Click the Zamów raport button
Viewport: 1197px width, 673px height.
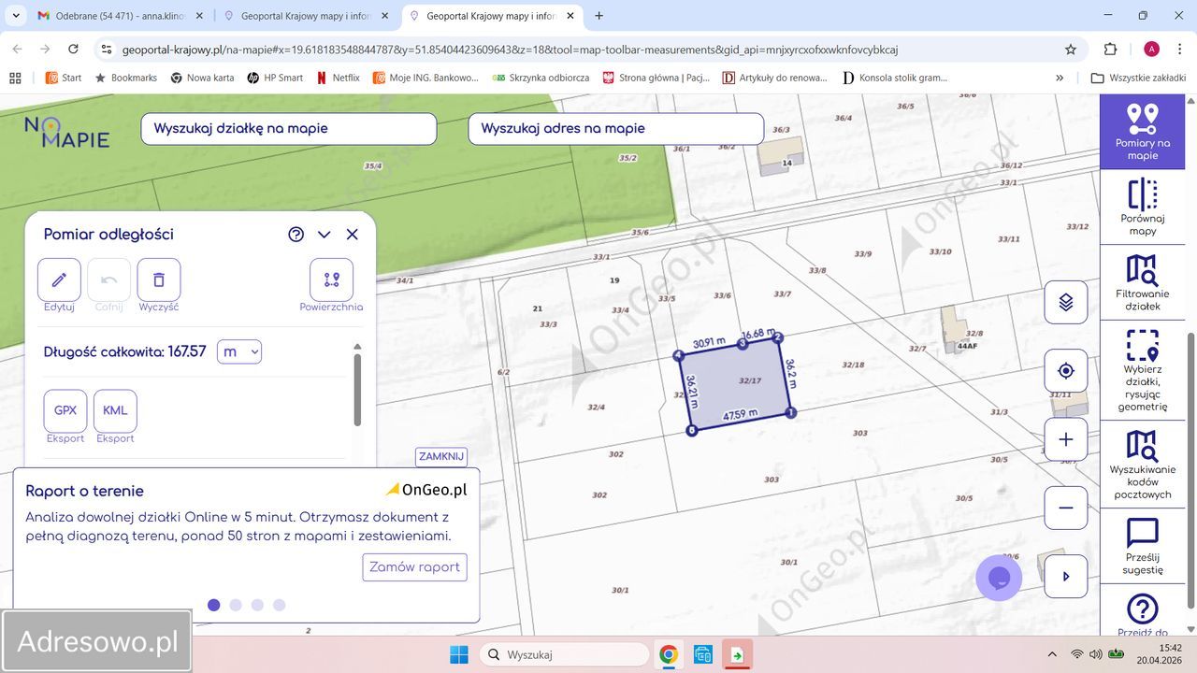[x=414, y=567]
